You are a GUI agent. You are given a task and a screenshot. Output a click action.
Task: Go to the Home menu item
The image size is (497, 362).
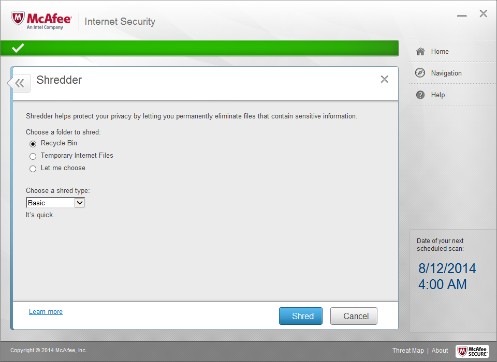(440, 51)
